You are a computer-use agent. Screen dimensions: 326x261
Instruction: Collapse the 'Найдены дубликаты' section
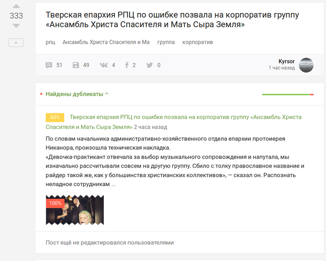74,94
